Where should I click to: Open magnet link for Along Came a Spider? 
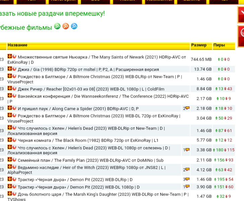(x=14, y=108)
